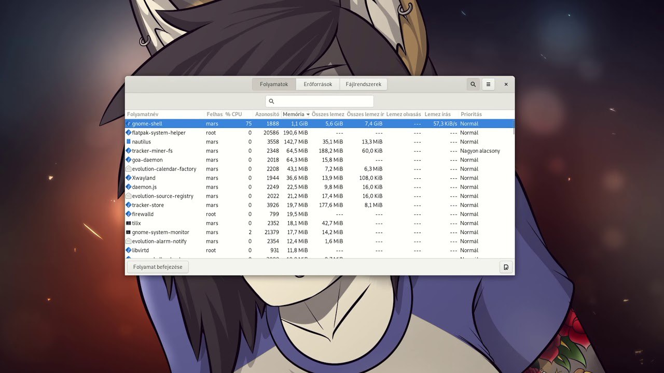Sort by the Folyamatnév column header
Screen dimensions: 664x373
pos(143,114)
